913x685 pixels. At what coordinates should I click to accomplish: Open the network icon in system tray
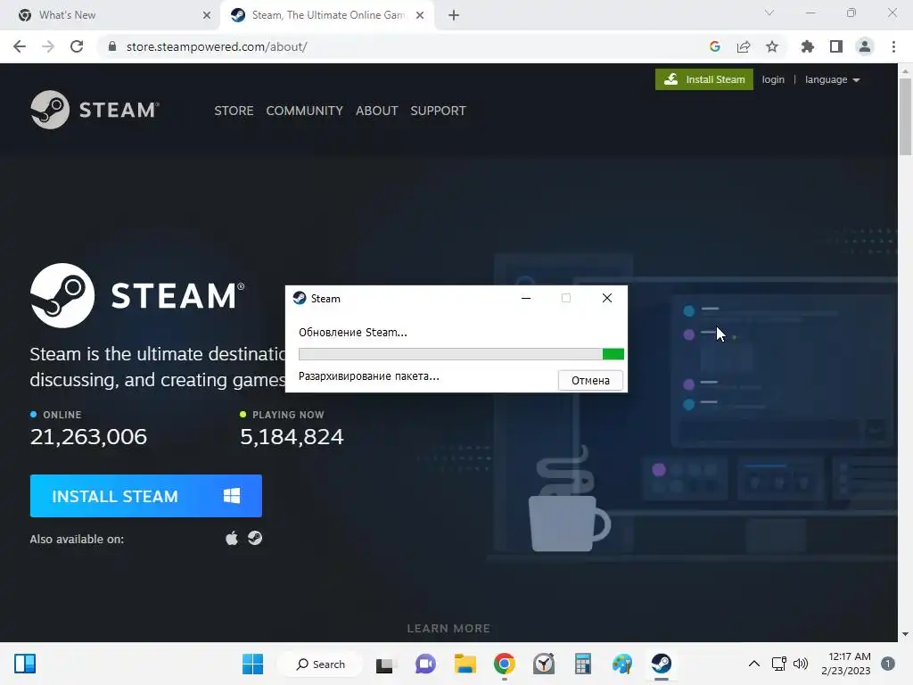(x=778, y=664)
